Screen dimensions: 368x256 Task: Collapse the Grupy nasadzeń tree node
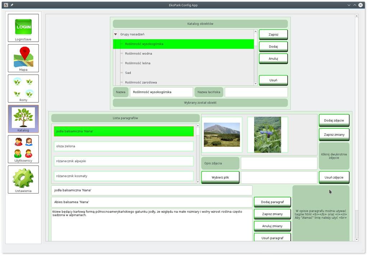click(x=115, y=34)
